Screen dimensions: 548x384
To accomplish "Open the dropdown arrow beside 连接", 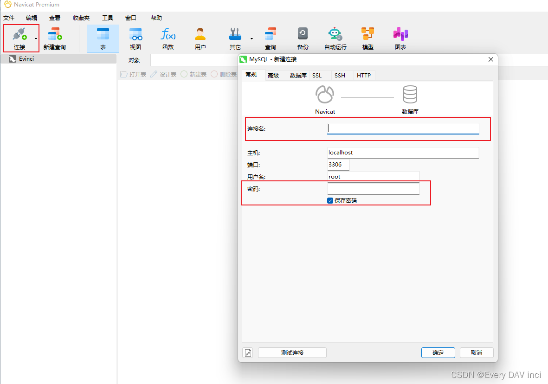I will click(x=36, y=38).
